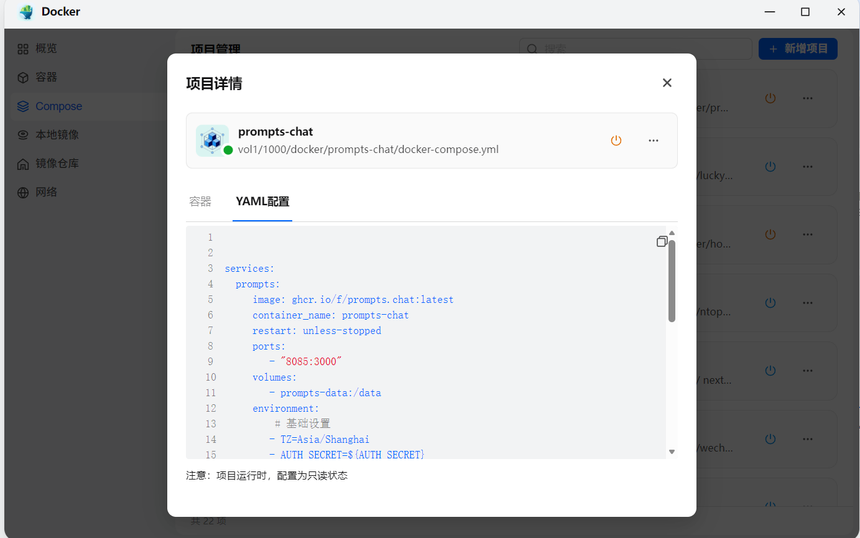Click the 新增项目 button

click(798, 49)
